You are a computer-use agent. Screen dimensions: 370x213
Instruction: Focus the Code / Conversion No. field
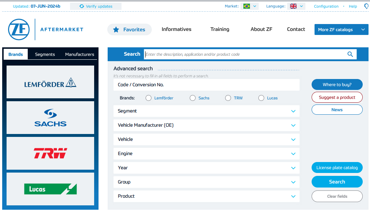[207, 85]
